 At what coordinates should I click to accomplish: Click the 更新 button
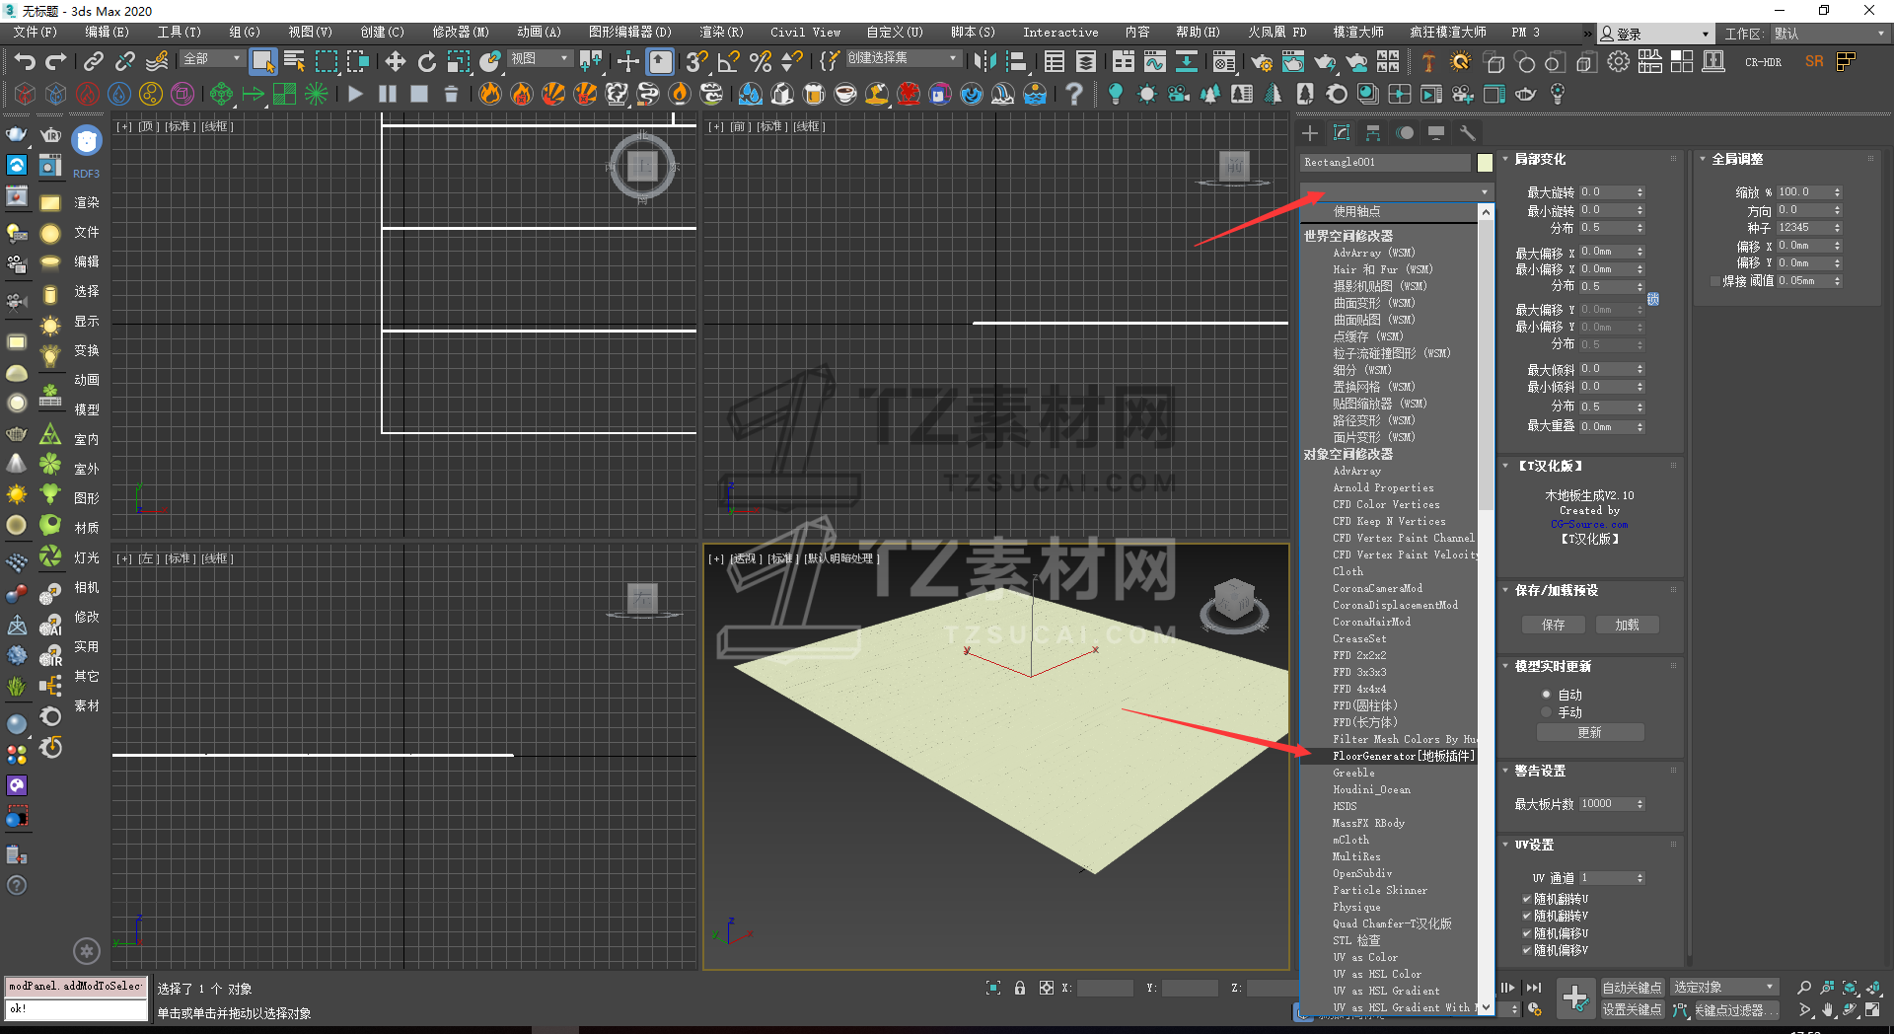[x=1589, y=732]
